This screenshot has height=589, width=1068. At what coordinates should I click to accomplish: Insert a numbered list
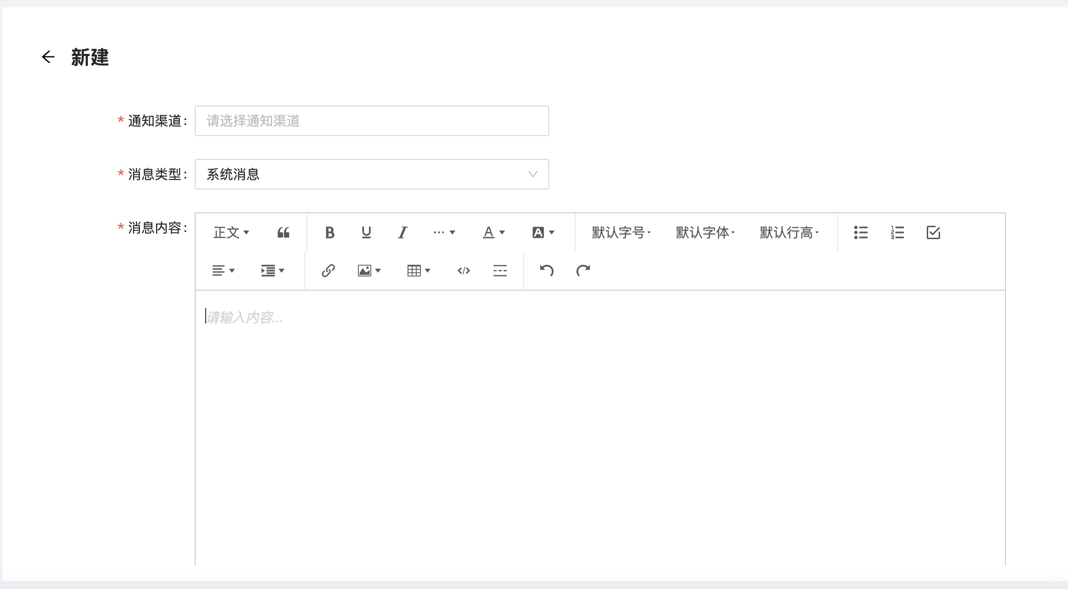897,232
